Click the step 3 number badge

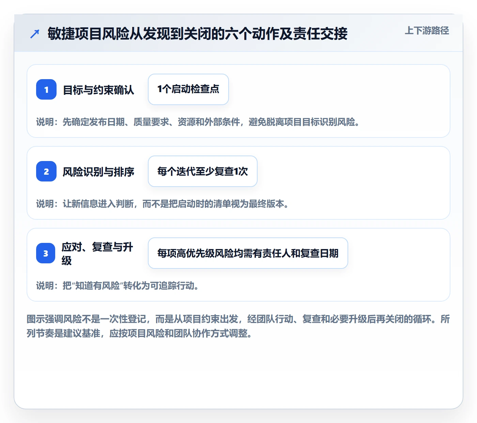(x=46, y=253)
